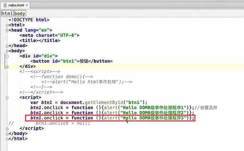
Task: Collapse the <head lang="en"> fold marker
Action: click(7, 31)
